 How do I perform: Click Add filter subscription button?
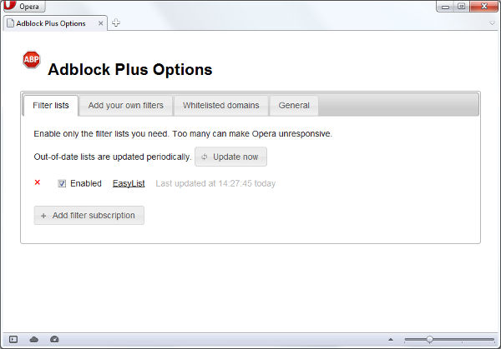click(89, 215)
